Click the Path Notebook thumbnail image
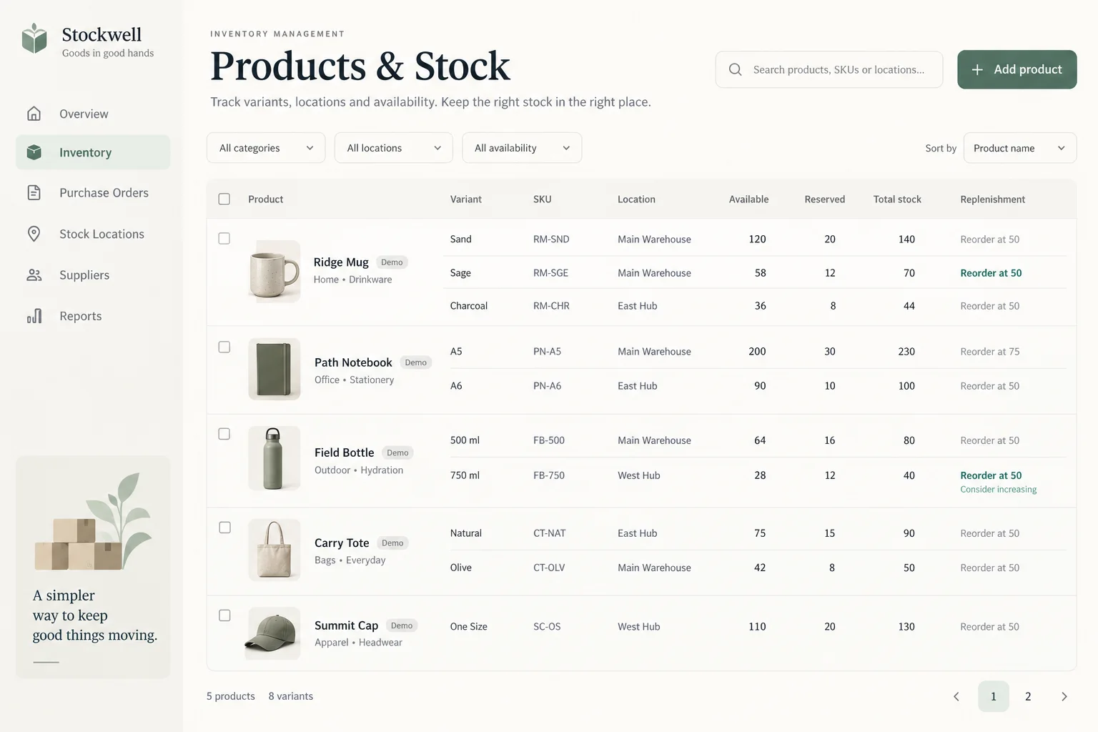 click(x=274, y=369)
